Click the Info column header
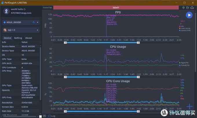The height and width of the screenshot is (118, 197). pos(4,42)
